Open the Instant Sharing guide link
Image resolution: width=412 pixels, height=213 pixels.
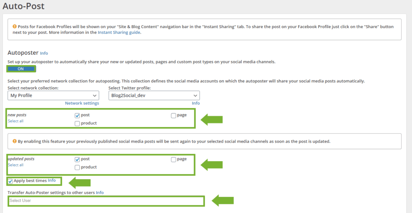pos(119,33)
